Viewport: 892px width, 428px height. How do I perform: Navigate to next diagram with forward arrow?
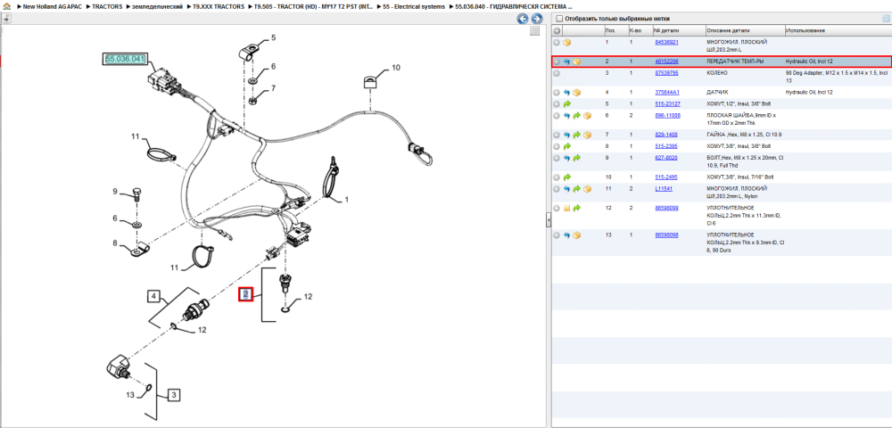(x=535, y=19)
